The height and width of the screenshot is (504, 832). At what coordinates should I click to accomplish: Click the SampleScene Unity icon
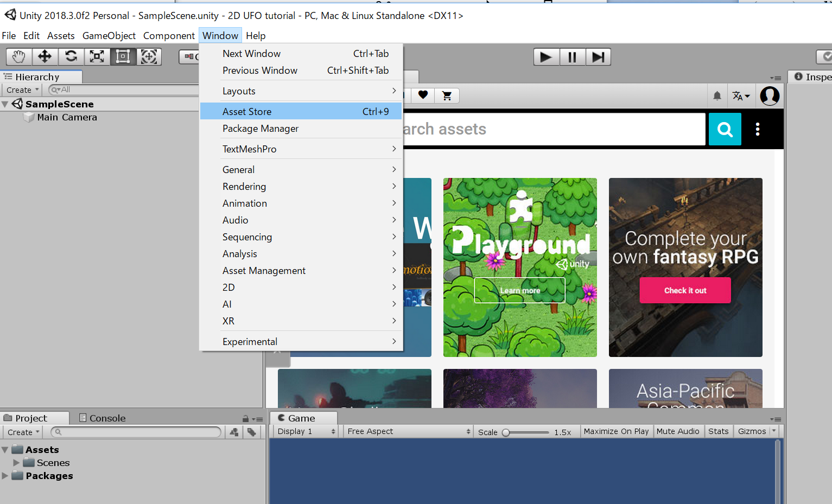tap(17, 104)
